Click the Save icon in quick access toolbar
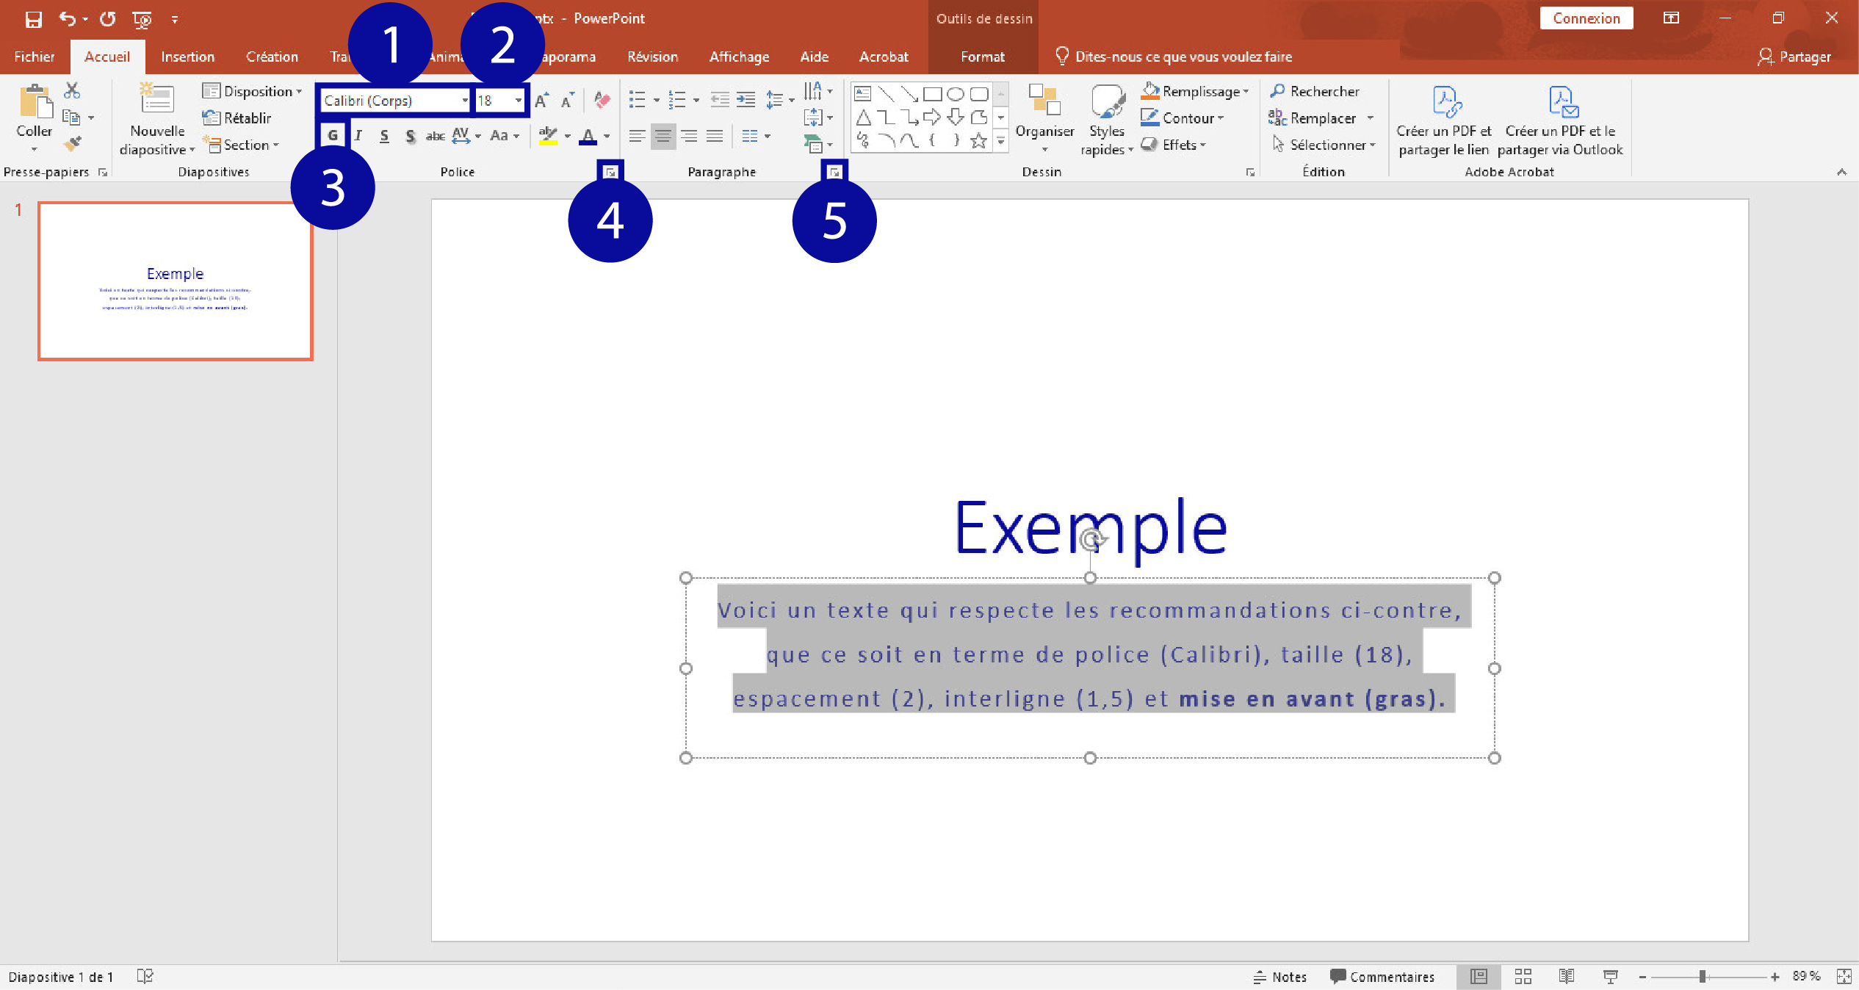This screenshot has width=1859, height=990. 33,19
